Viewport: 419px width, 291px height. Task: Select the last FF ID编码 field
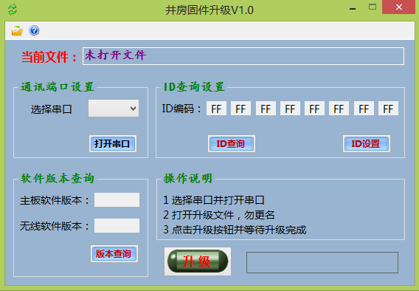[x=388, y=109]
